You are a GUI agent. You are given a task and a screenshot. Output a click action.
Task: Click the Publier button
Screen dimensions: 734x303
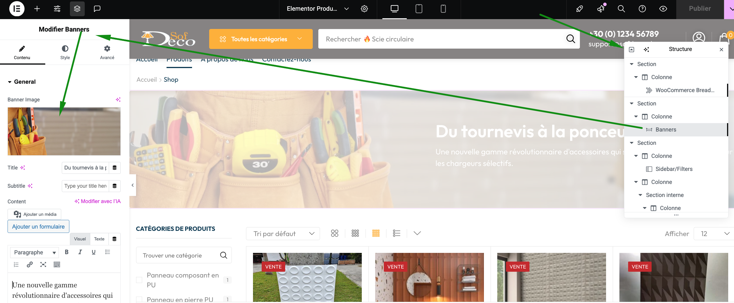coord(700,9)
